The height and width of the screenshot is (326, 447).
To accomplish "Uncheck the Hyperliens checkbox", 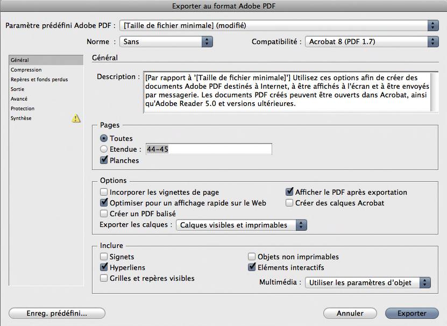I will pos(104,267).
